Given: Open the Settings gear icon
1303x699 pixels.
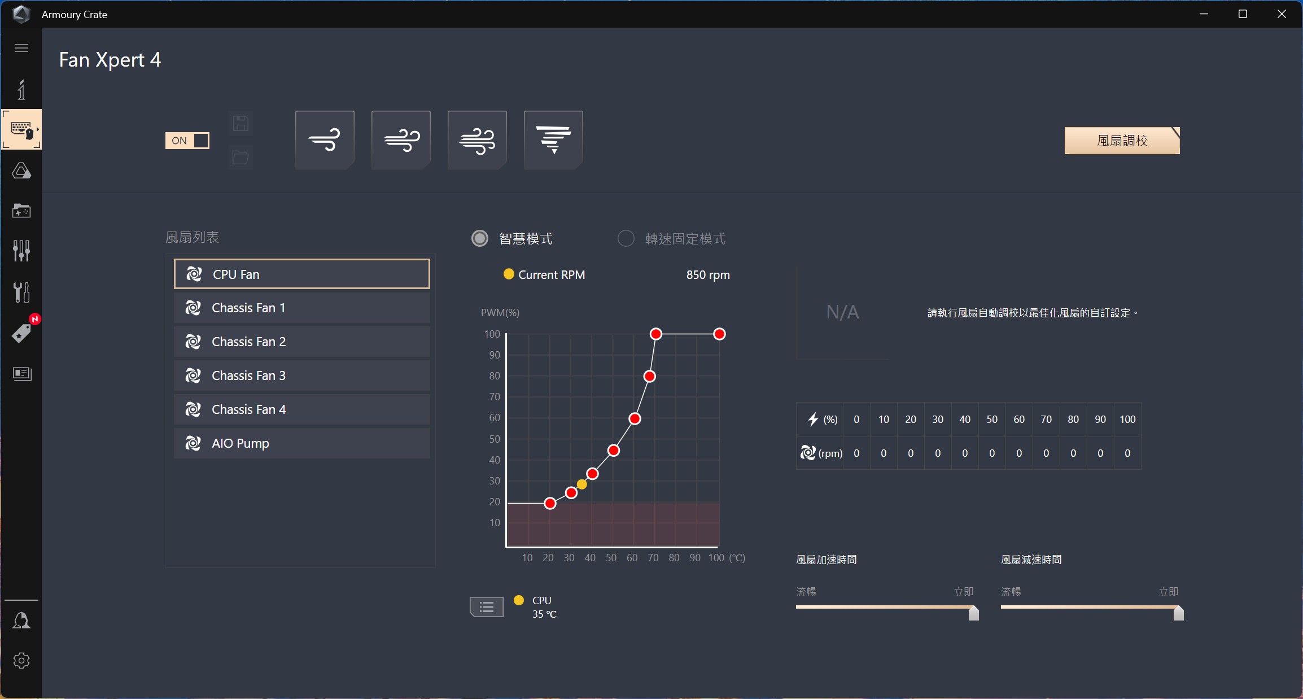Looking at the screenshot, I should coord(21,661).
